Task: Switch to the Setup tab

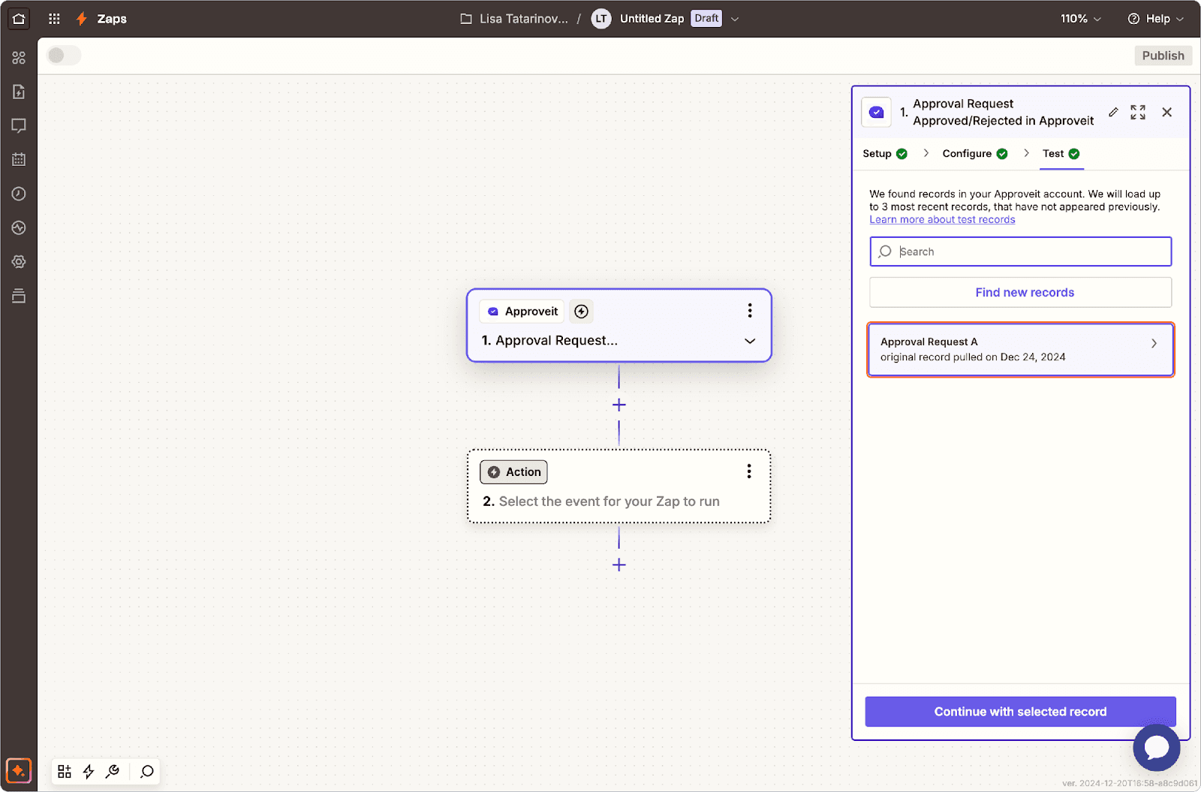Action: pos(885,154)
